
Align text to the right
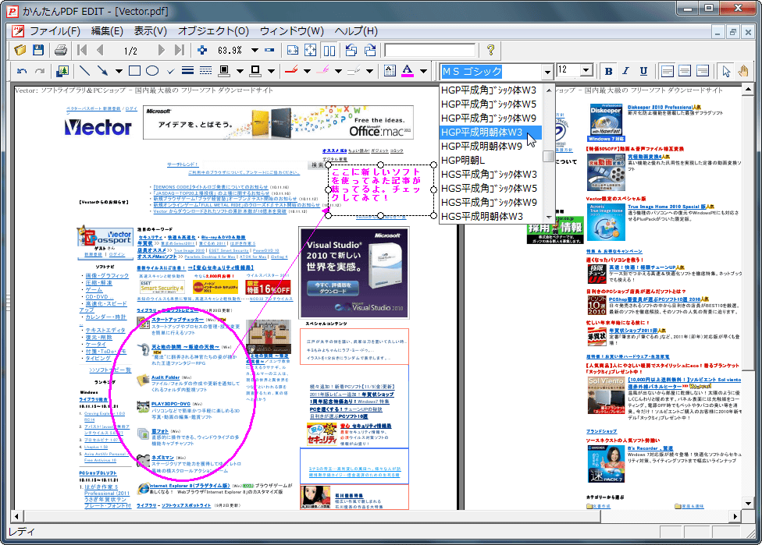click(x=702, y=71)
